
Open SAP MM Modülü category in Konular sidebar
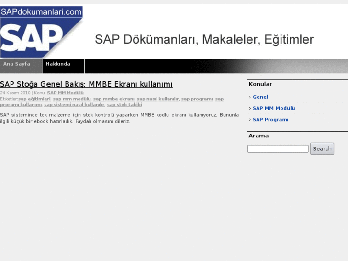(x=274, y=108)
